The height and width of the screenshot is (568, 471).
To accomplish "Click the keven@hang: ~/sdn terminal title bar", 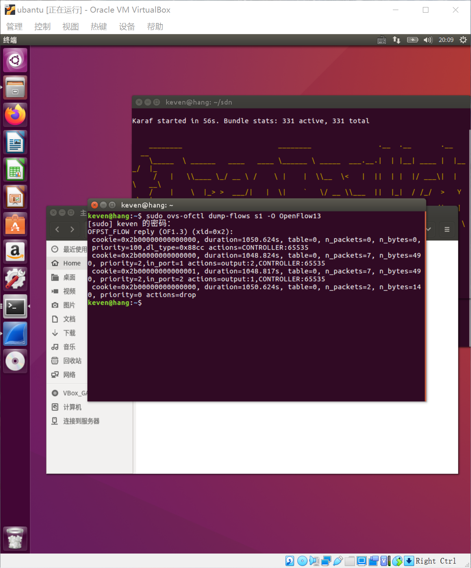I will point(301,102).
